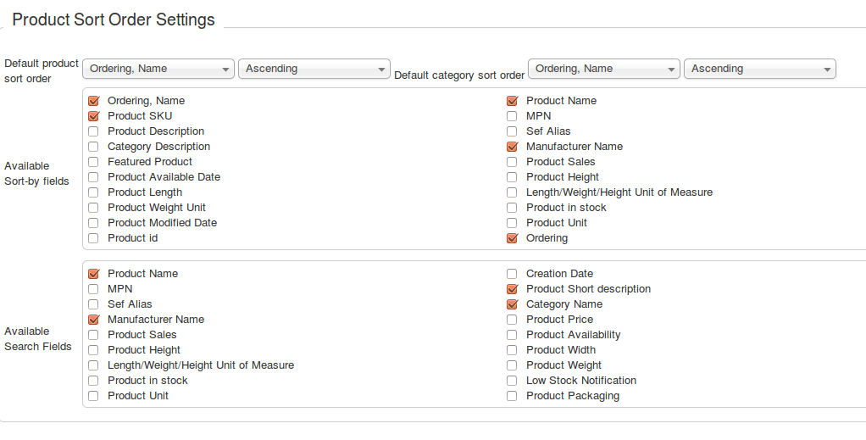Enable MPN in search fields

click(x=93, y=289)
